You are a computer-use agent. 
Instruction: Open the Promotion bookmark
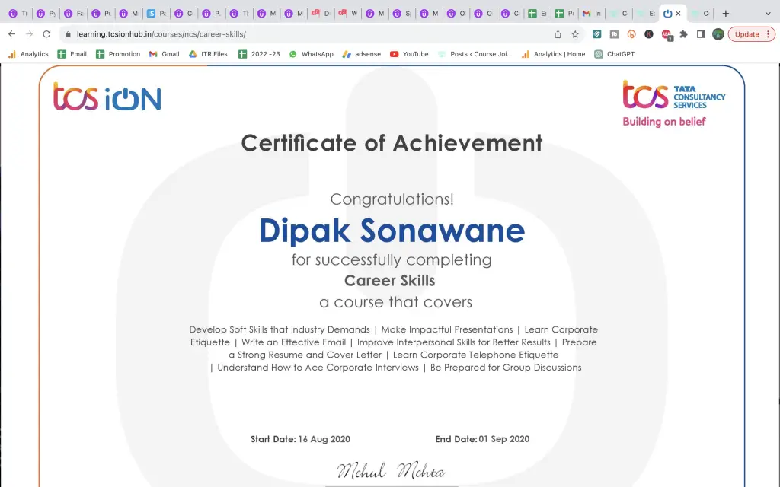118,54
